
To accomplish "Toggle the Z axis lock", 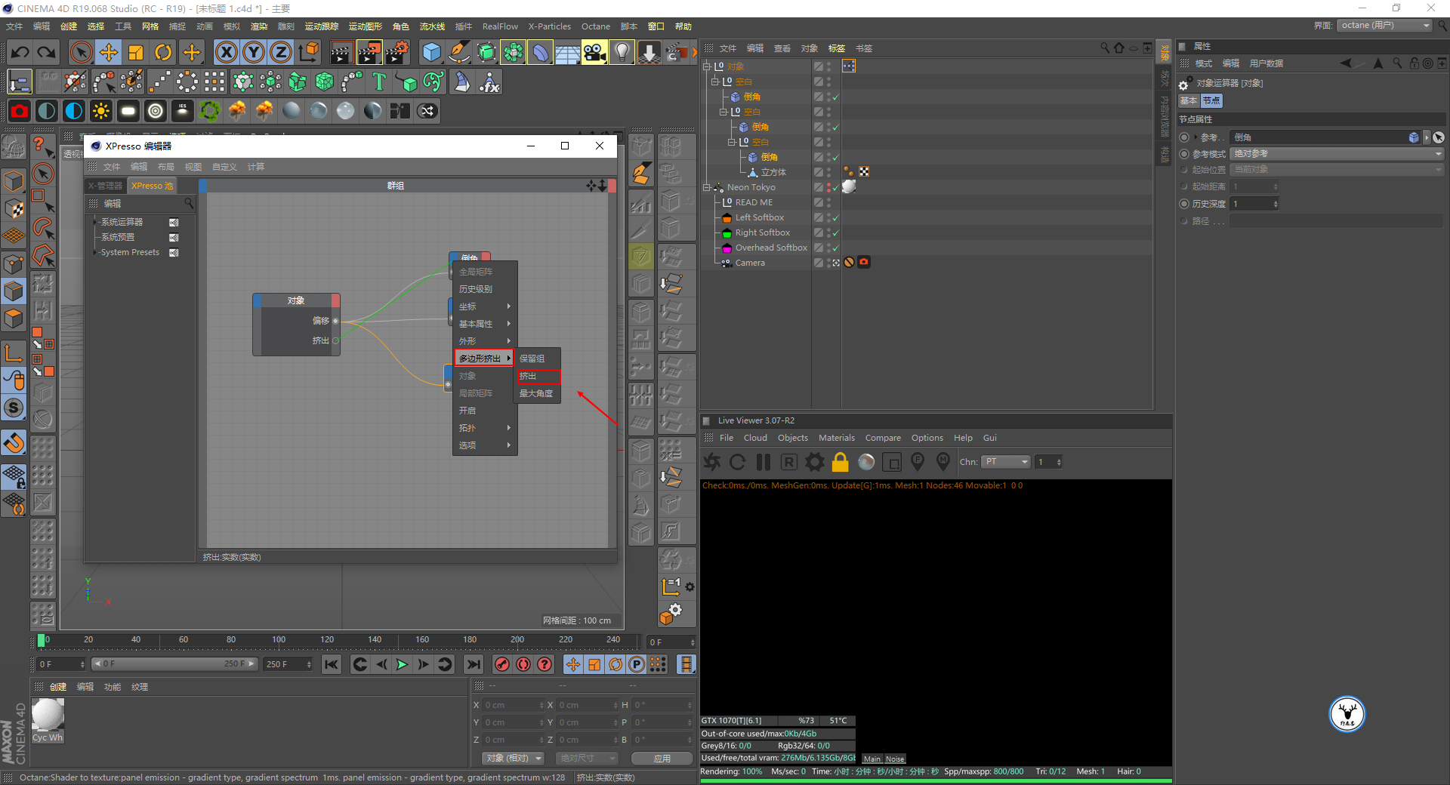I will [281, 52].
